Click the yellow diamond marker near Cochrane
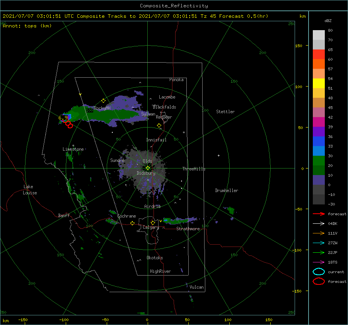The width and height of the screenshot is (348, 325). pyautogui.click(x=132, y=223)
